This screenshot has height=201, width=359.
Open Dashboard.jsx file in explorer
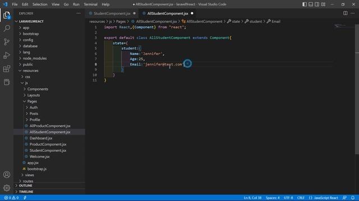point(41,138)
